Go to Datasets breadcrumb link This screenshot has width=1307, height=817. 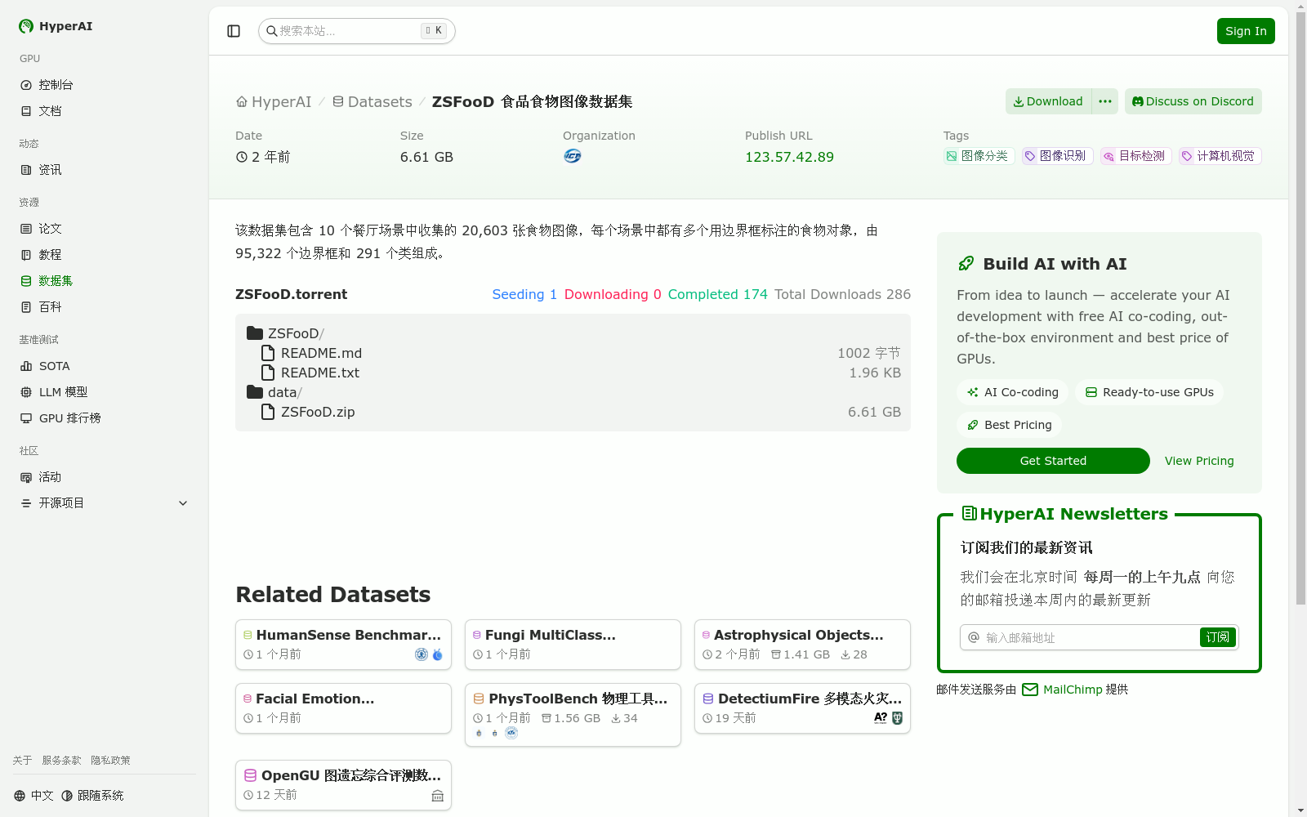372,102
